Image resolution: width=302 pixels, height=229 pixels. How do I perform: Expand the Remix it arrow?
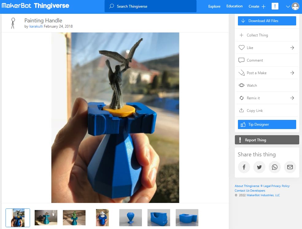tap(292, 98)
